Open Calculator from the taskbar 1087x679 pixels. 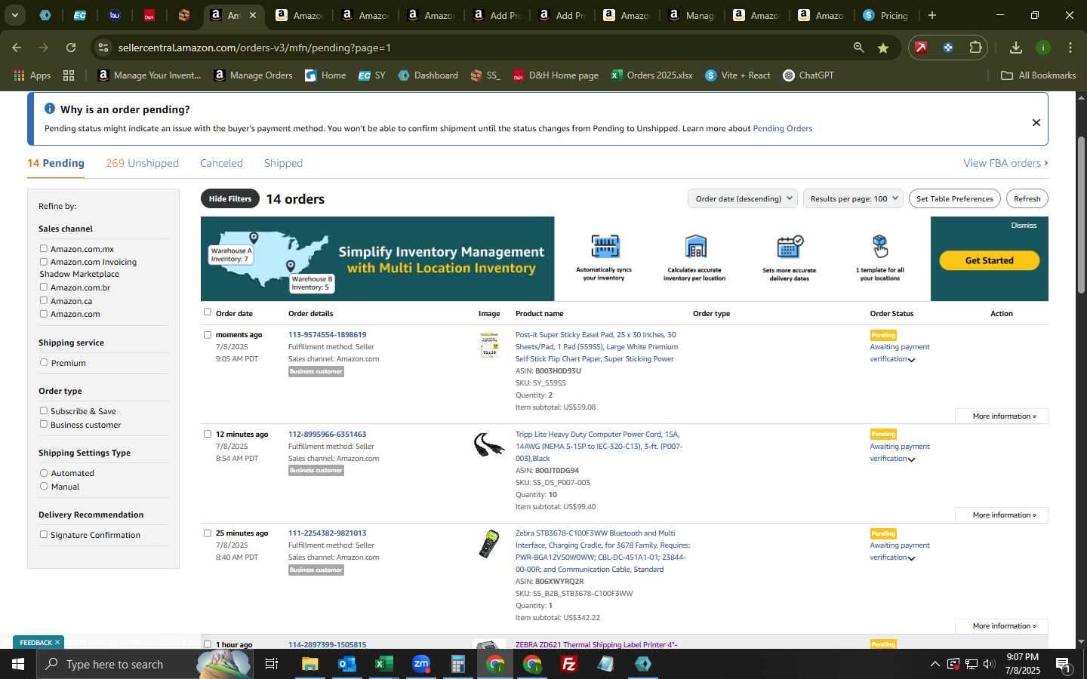click(x=457, y=664)
